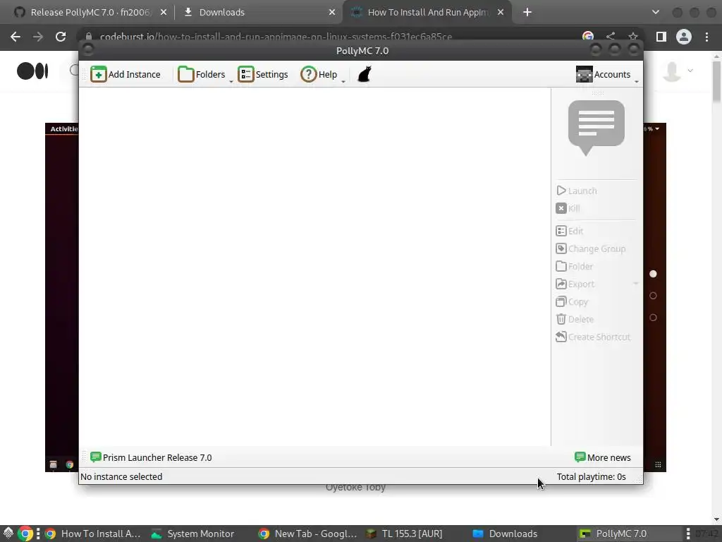Click the browser tab search chevron
The width and height of the screenshot is (722, 542).
pyautogui.click(x=656, y=13)
